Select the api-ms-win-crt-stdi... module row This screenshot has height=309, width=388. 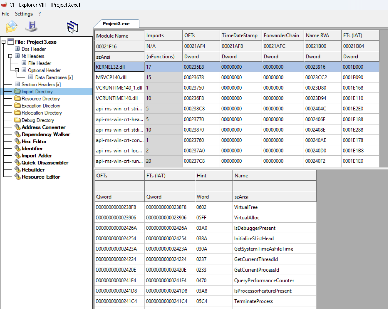pos(237,130)
